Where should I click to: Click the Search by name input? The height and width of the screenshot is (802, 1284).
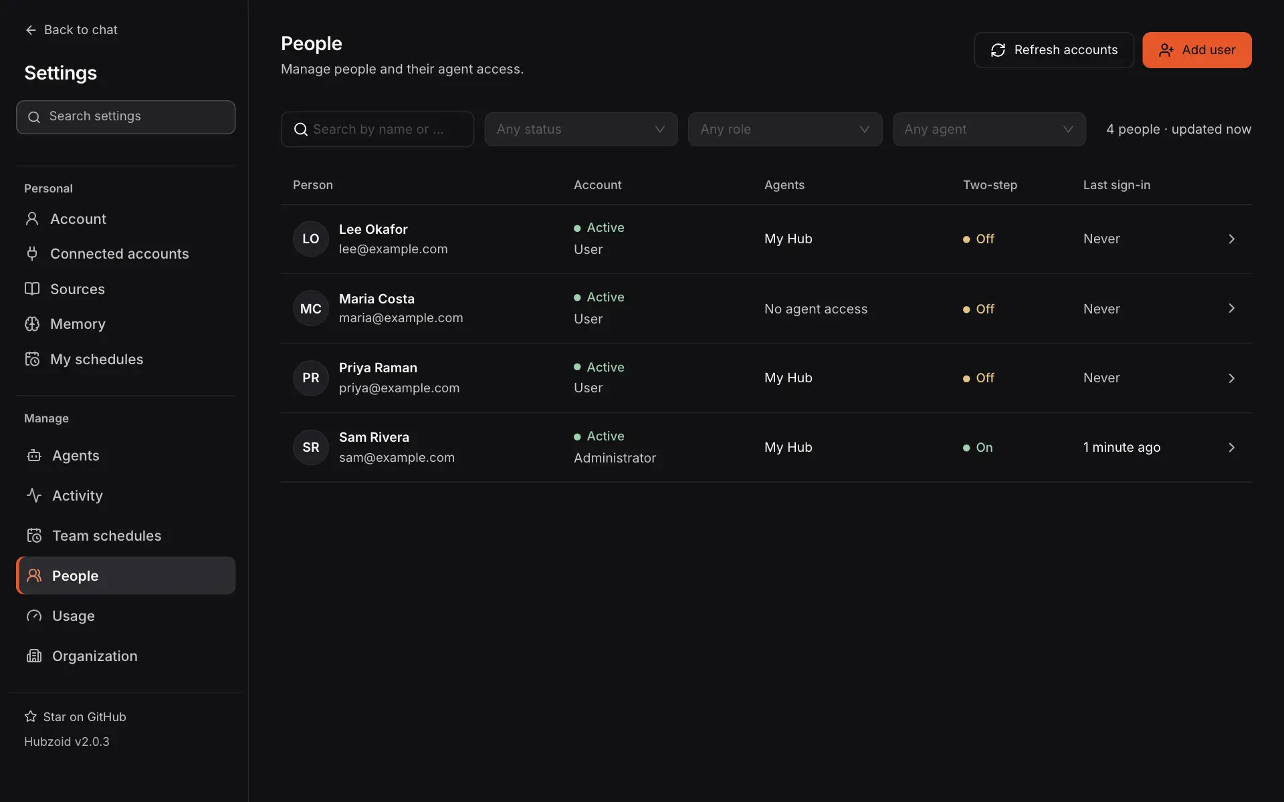pyautogui.click(x=377, y=130)
